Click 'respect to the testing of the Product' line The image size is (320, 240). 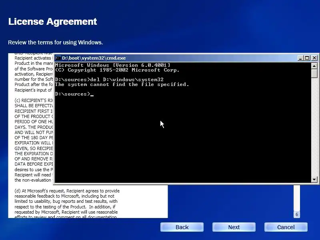pos(65,207)
